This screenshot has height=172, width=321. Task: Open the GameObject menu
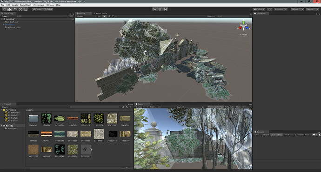tap(26, 5)
